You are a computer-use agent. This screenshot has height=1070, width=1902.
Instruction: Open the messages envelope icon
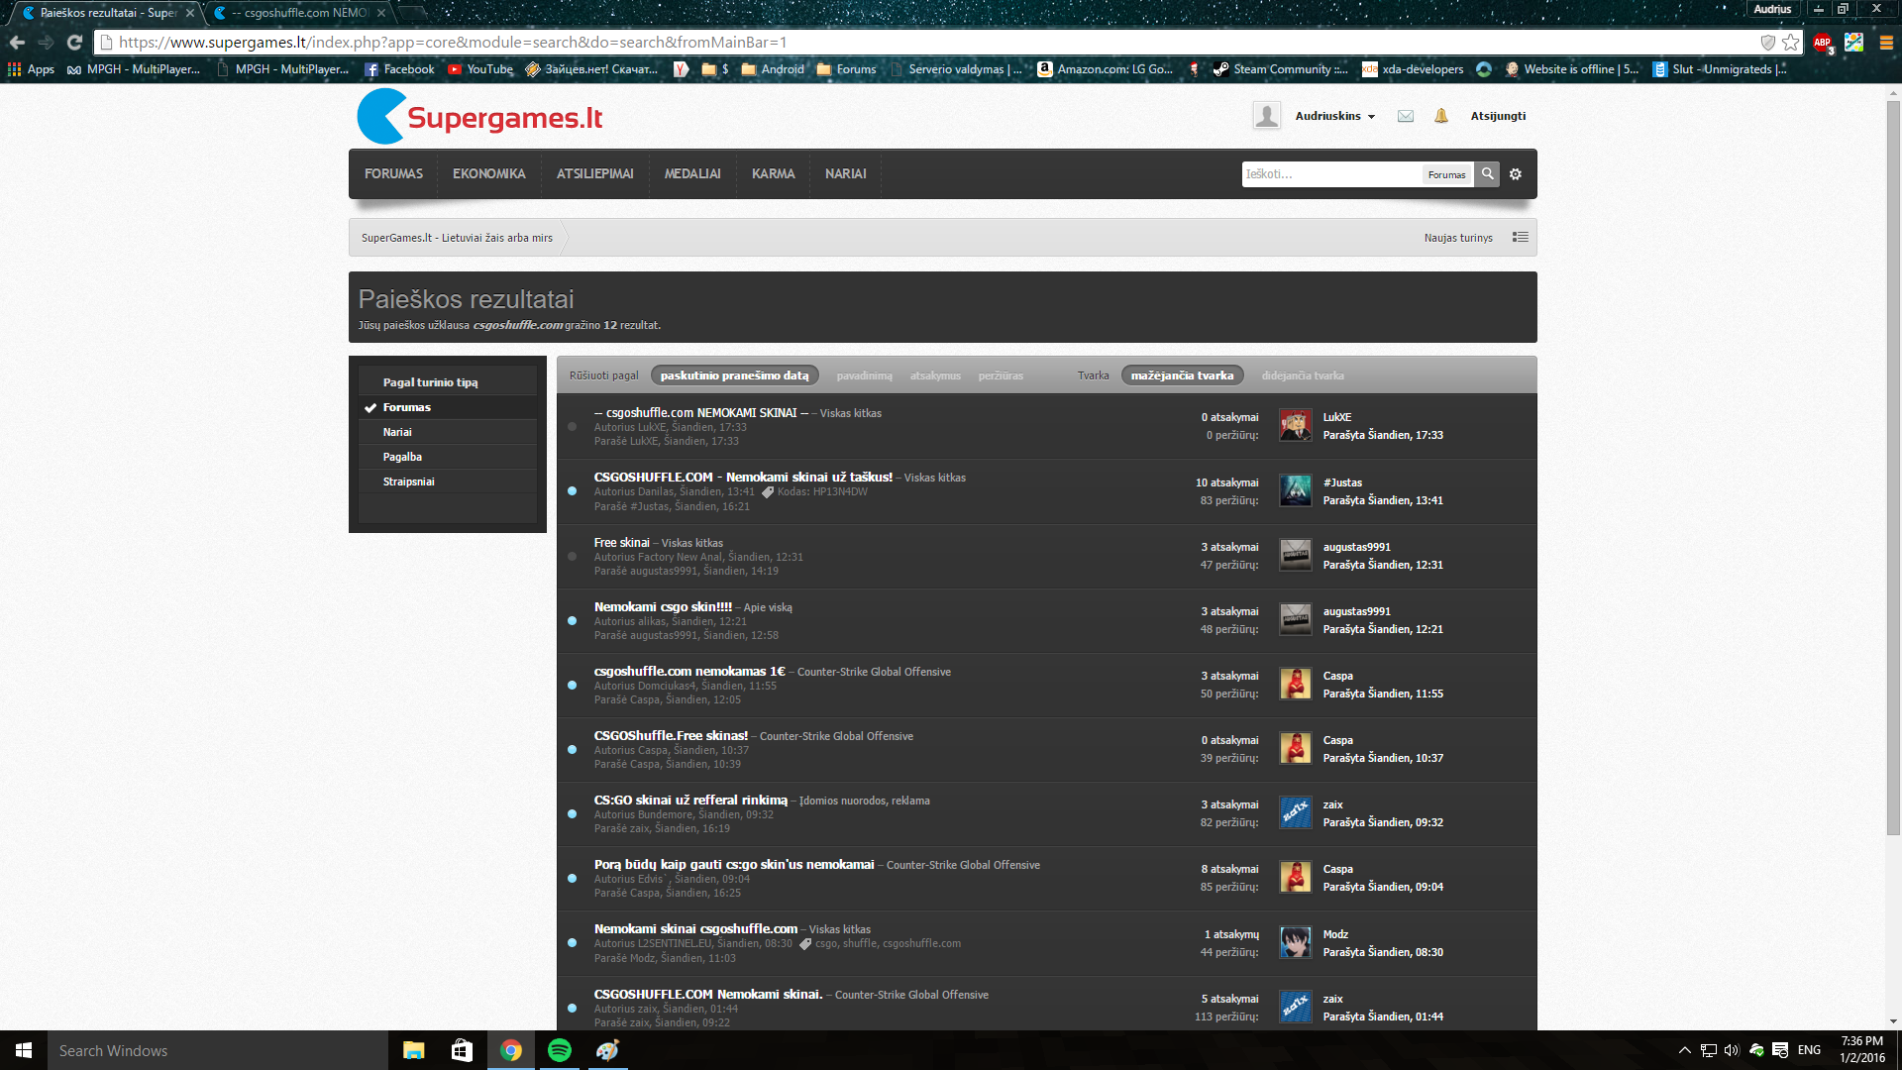coord(1406,116)
